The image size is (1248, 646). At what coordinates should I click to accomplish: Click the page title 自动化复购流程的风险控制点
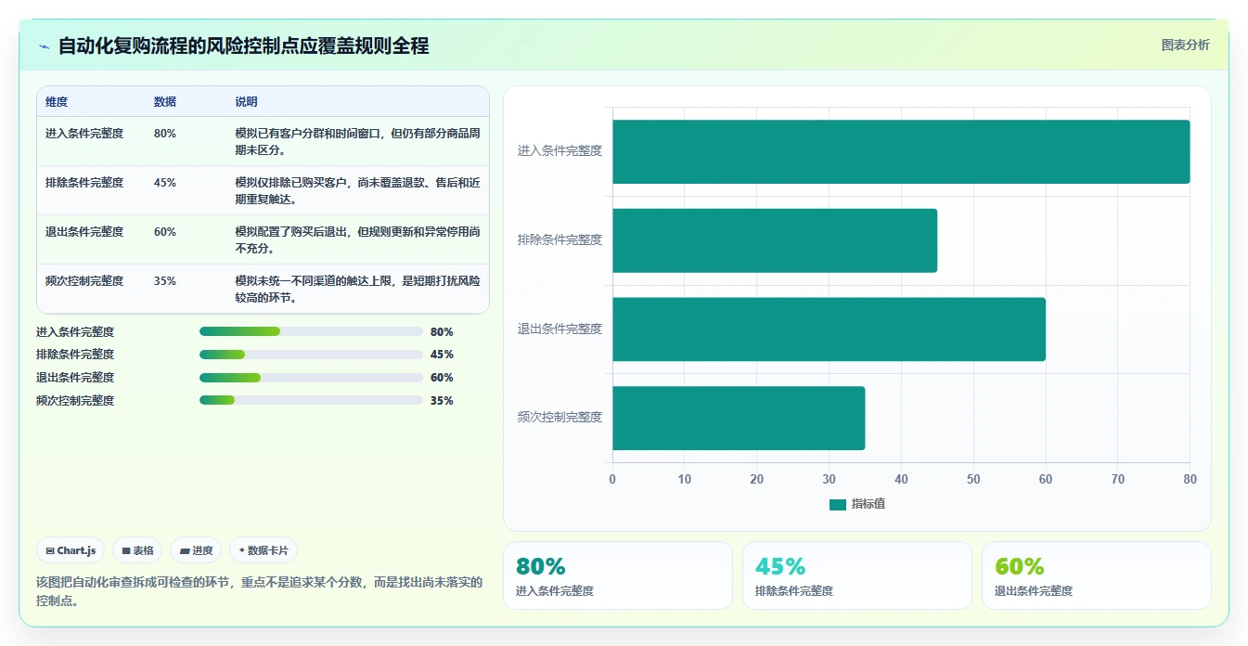243,46
